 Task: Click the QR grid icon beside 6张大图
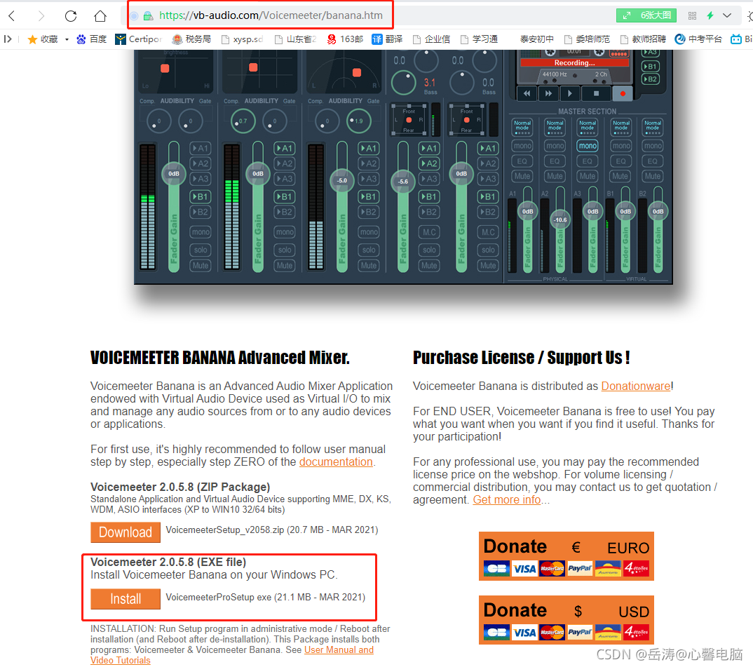click(692, 16)
